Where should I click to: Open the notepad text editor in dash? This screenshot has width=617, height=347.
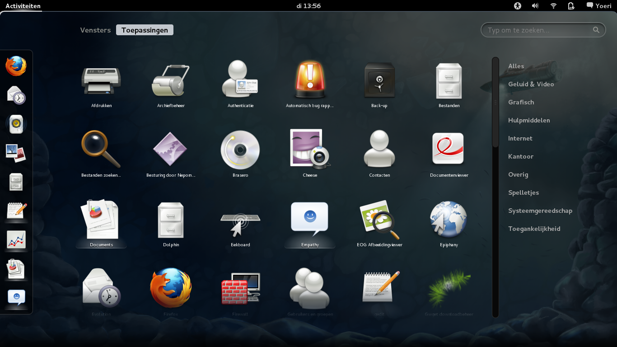pos(16,211)
